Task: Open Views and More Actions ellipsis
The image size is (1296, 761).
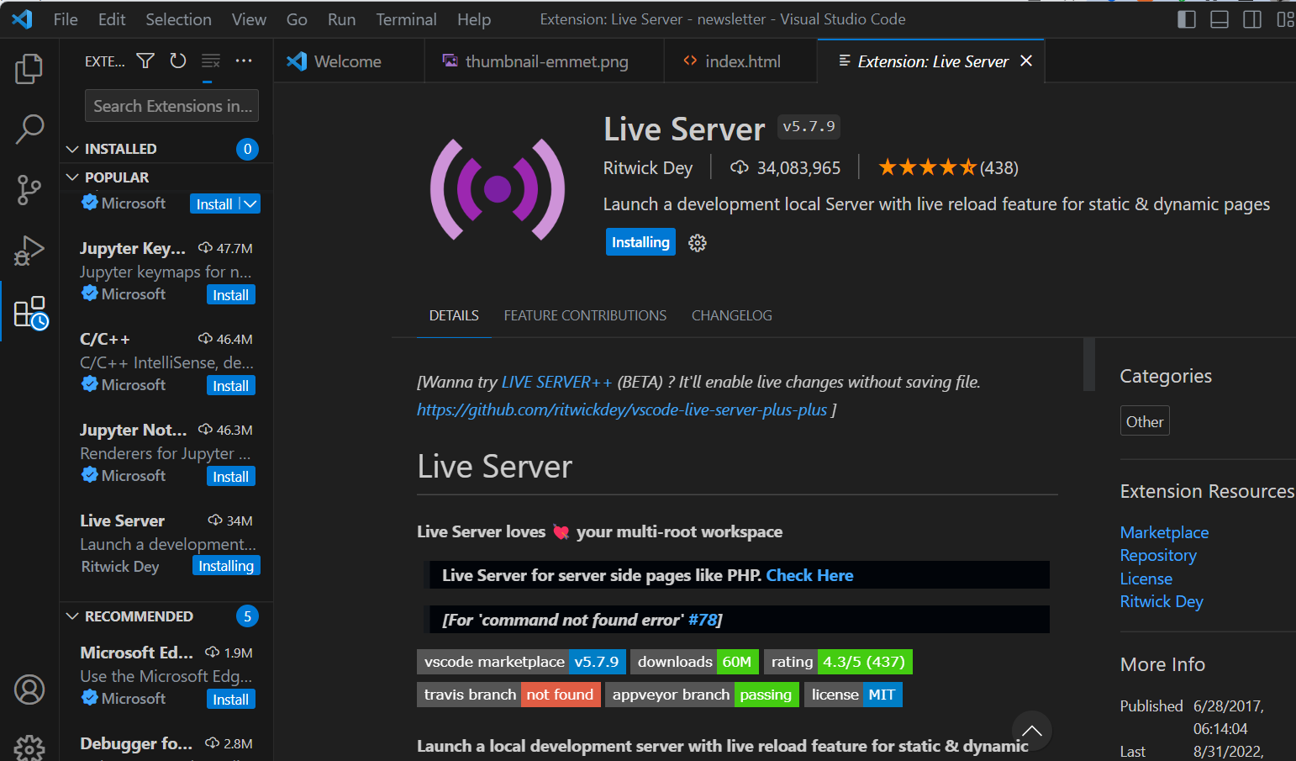Action: [244, 61]
